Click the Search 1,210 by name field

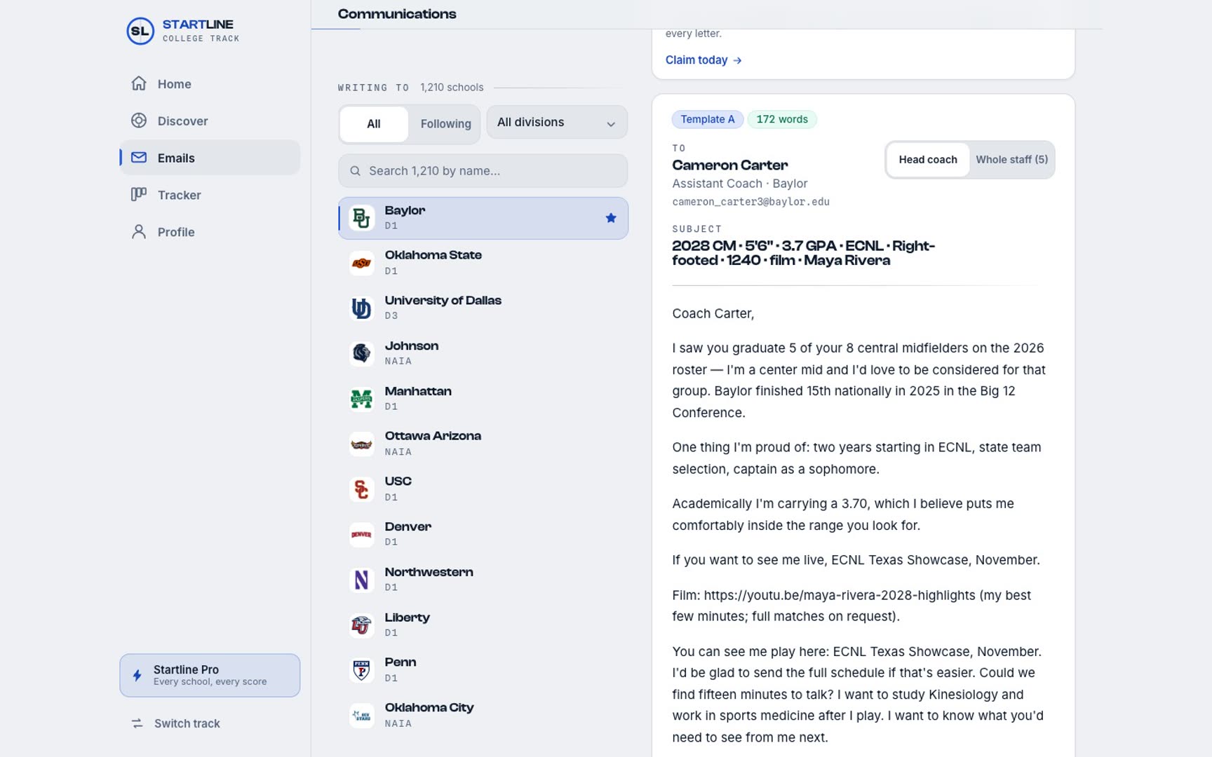(x=483, y=171)
